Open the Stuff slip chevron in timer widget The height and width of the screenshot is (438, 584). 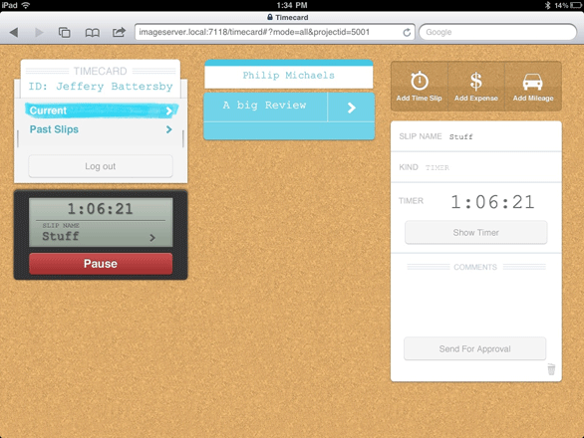pyautogui.click(x=152, y=238)
